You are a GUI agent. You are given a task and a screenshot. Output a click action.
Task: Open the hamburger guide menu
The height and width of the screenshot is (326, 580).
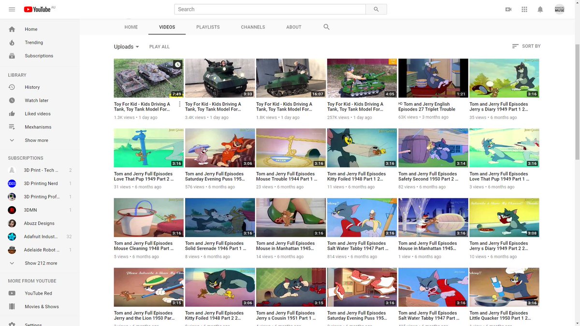(12, 9)
